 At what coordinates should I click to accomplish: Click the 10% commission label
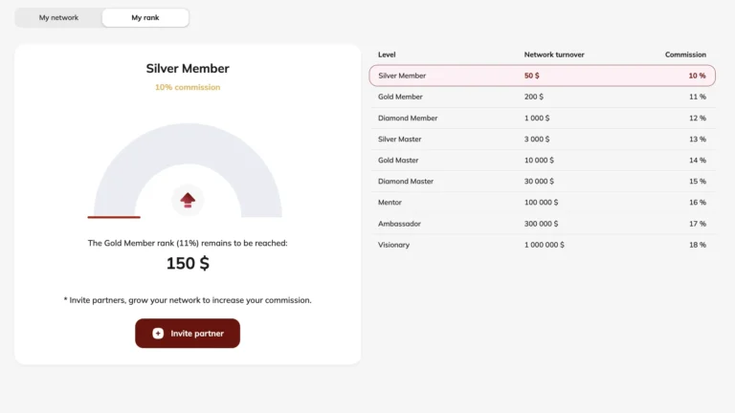point(188,87)
